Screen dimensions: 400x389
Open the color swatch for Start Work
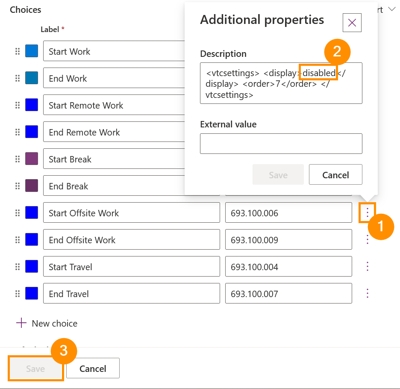point(32,51)
